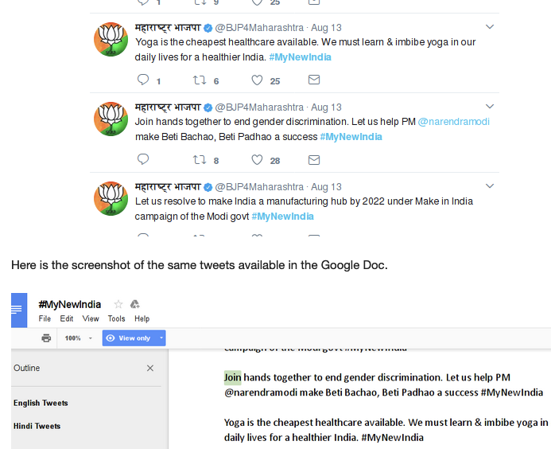
Task: Click the Google Docs home icon
Action: point(19,310)
